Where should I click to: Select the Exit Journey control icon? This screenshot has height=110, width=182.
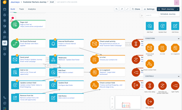pyautogui.click(x=150, y=102)
